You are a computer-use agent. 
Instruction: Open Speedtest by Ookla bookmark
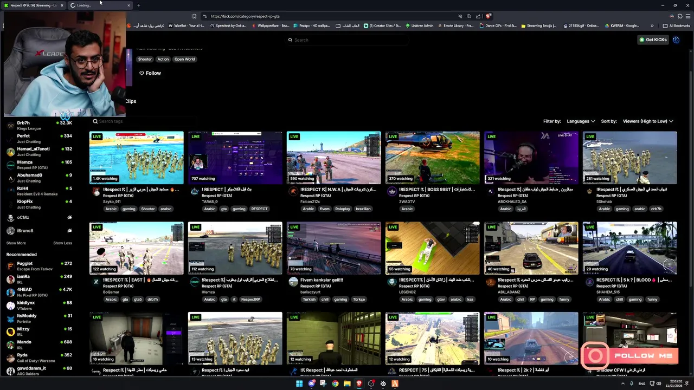tap(227, 25)
